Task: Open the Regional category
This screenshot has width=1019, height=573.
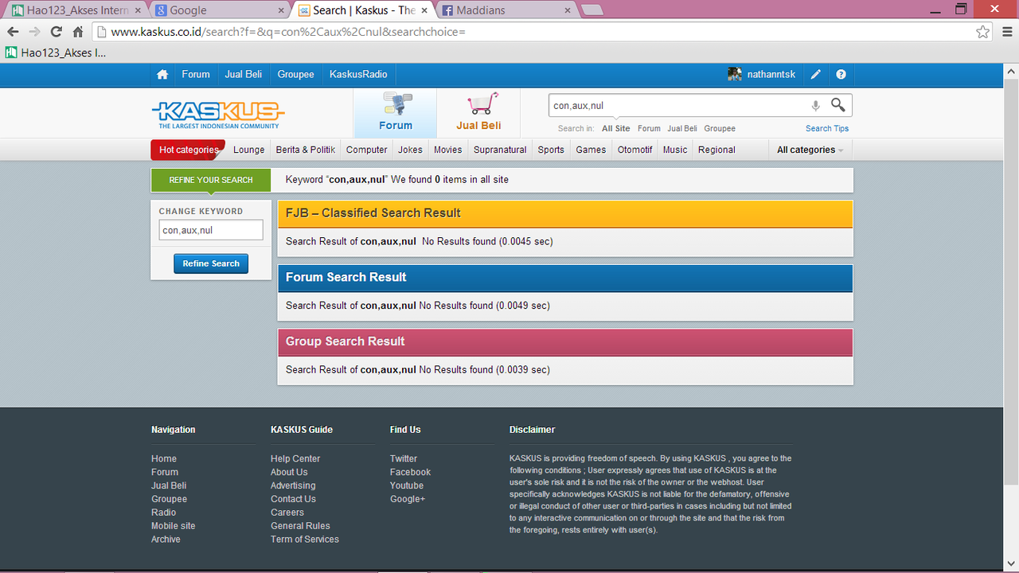Action: coord(716,150)
